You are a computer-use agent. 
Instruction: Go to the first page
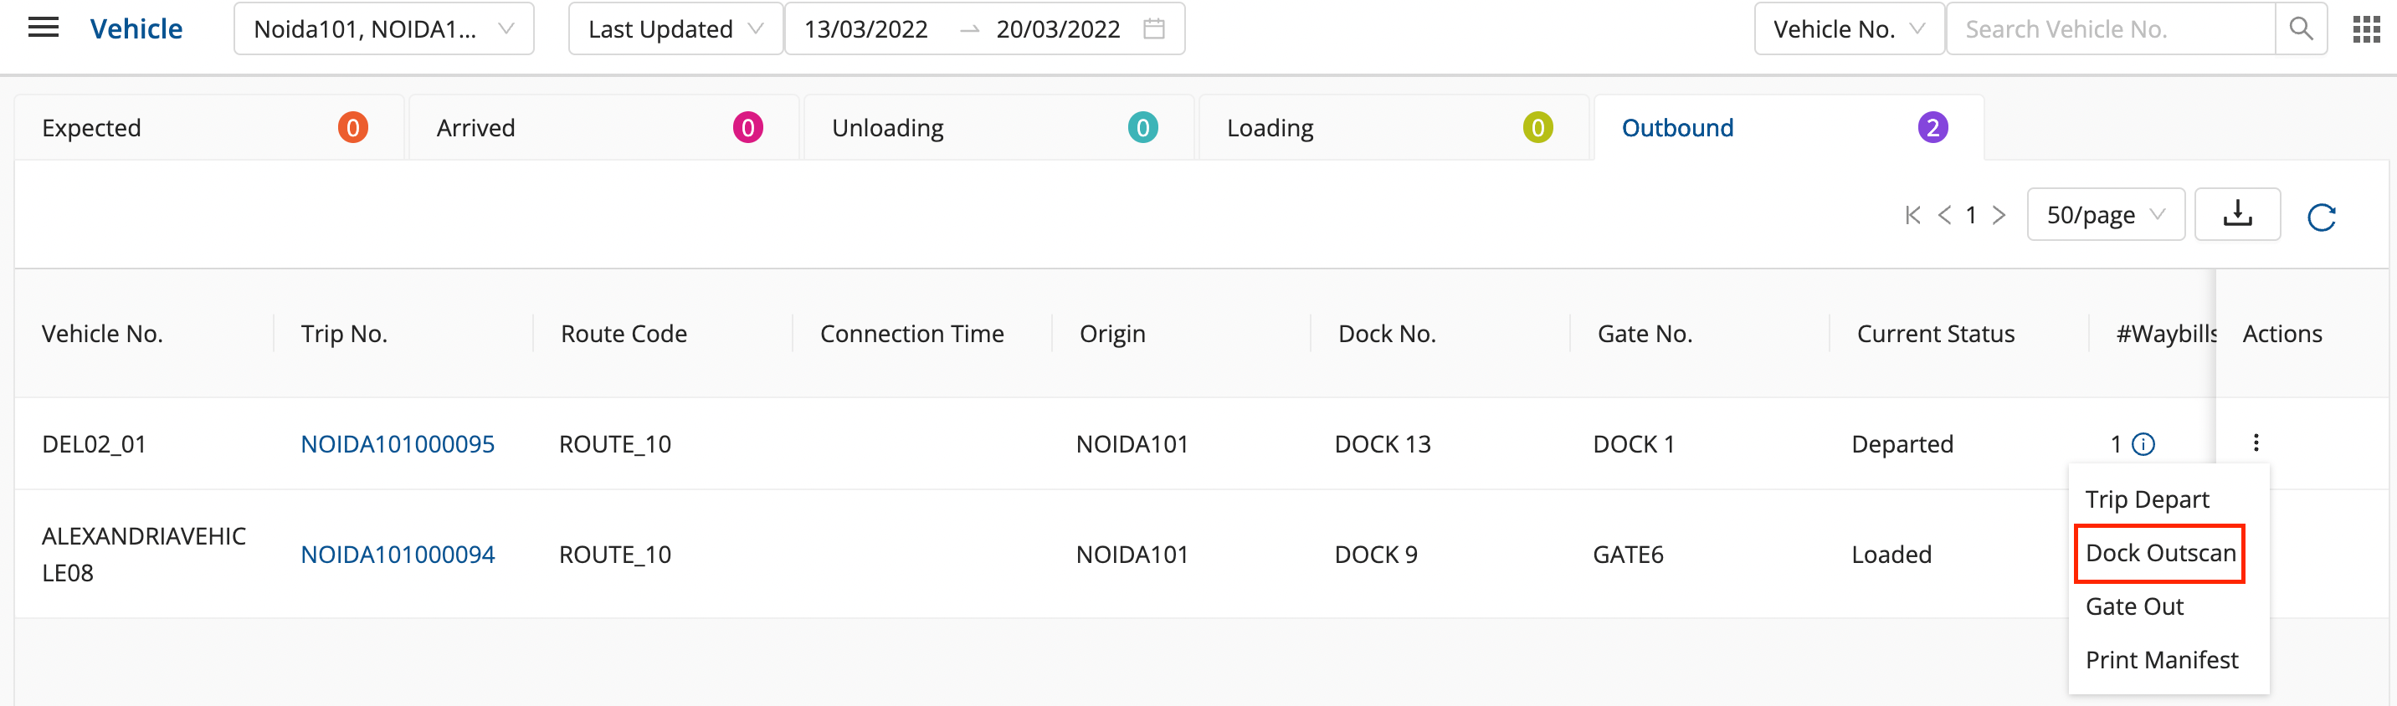point(1912,216)
